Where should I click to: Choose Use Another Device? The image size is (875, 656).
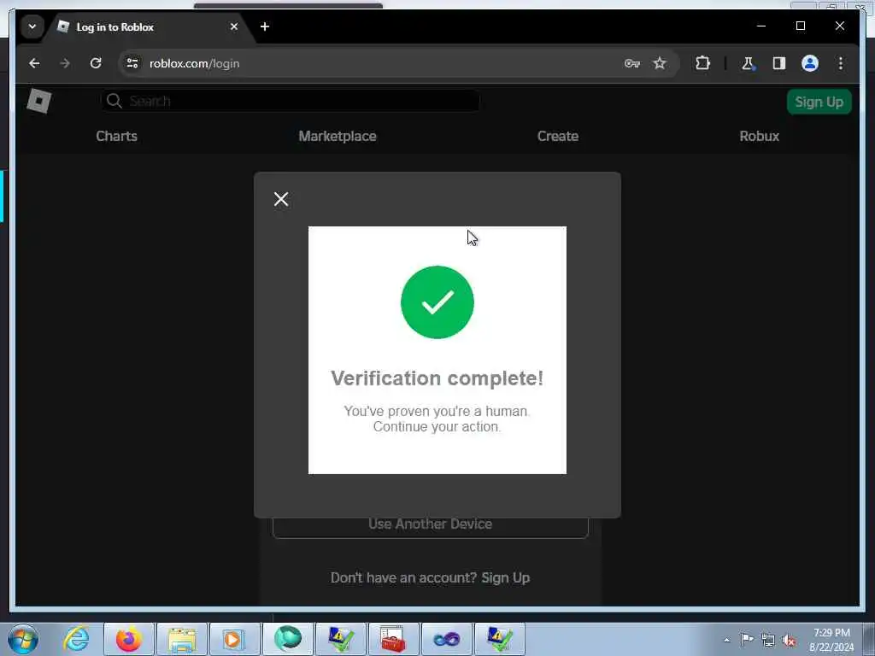click(x=431, y=524)
